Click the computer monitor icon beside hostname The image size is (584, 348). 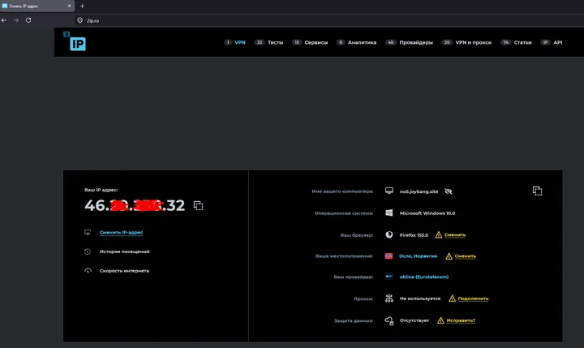[x=389, y=191]
